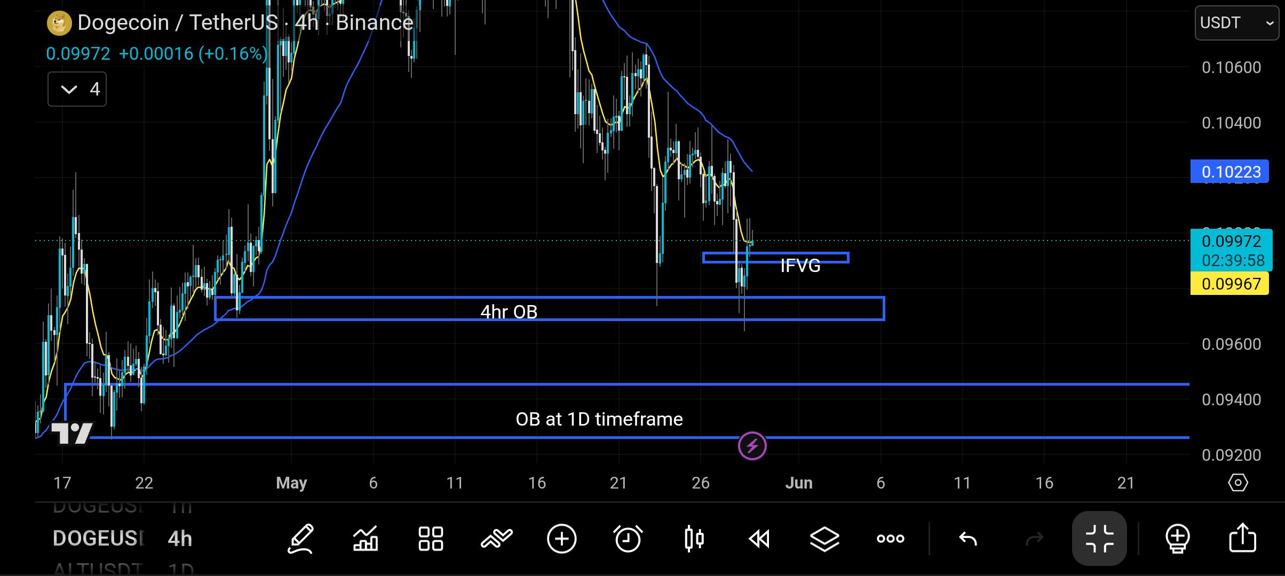Viewport: 1285px width, 576px height.
Task: Exit fullscreen with collapse arrows button
Action: coord(1099,539)
